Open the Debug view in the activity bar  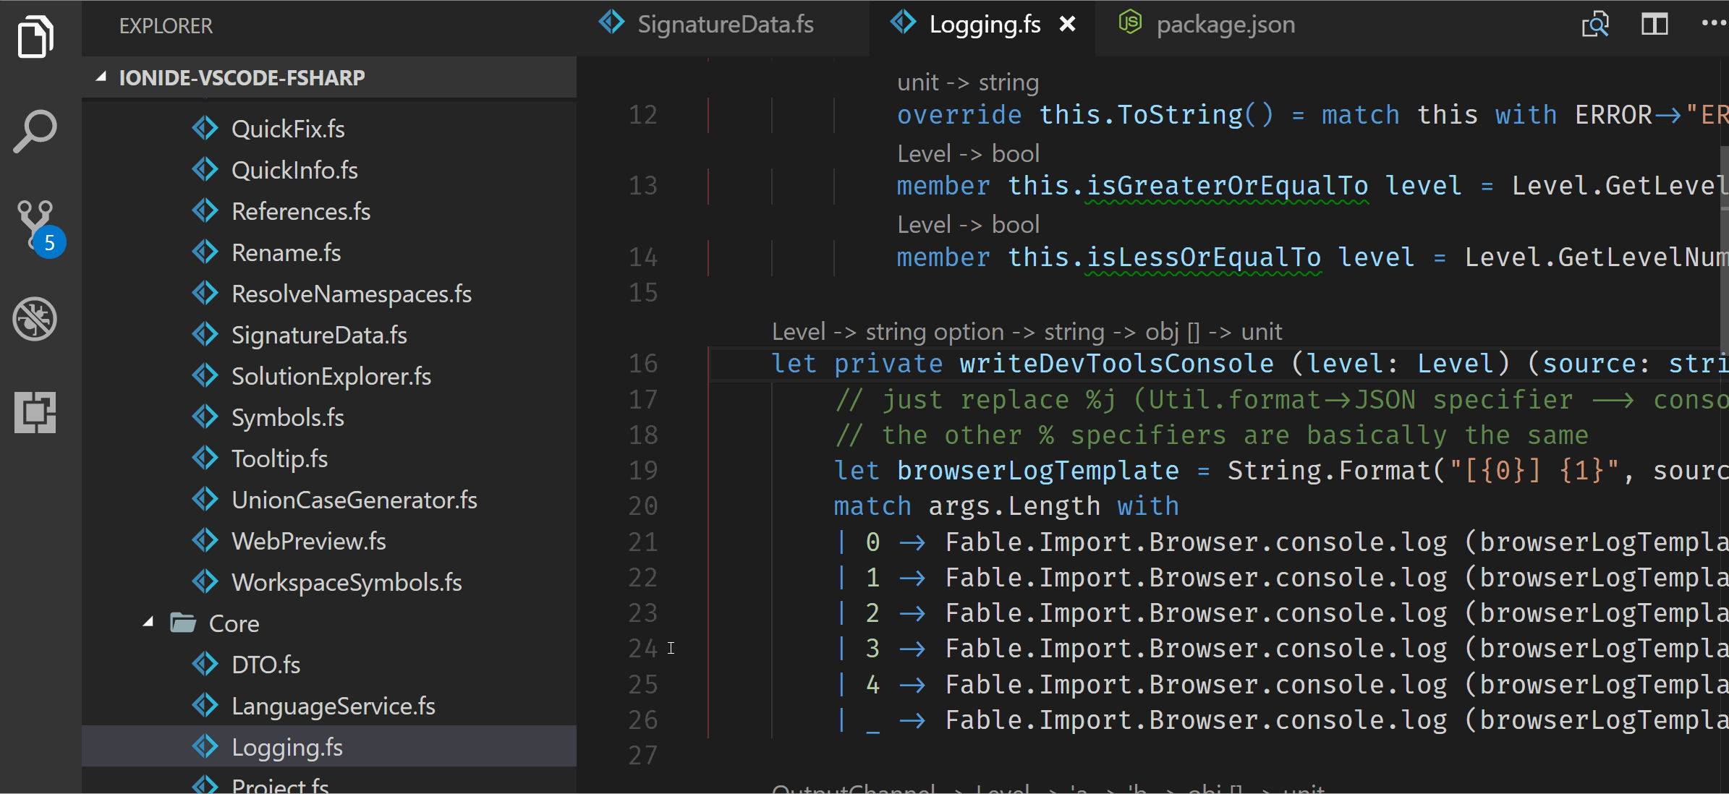click(33, 318)
